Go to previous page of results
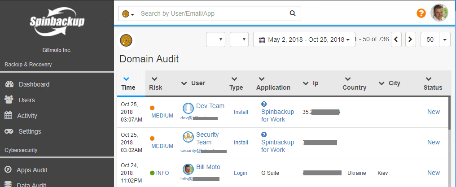Screen dimensions: 456x187 (396, 39)
